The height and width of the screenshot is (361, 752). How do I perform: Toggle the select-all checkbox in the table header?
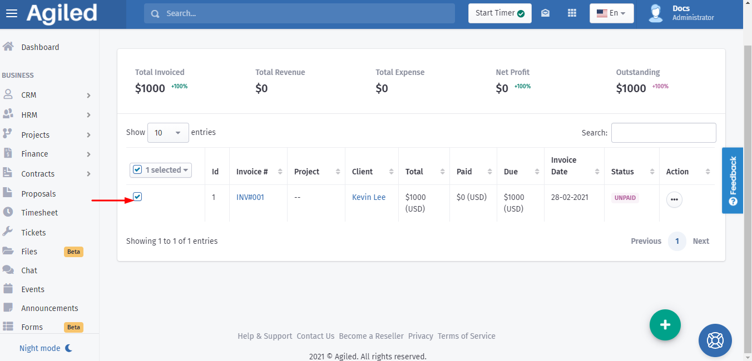pos(138,170)
